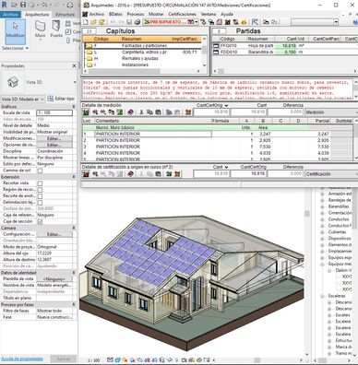Click Ninguno button for Plantilla de vista

54,279
